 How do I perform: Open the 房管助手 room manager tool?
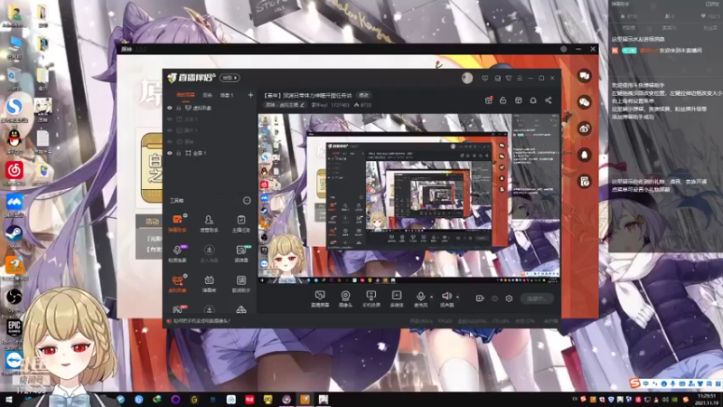pyautogui.click(x=209, y=223)
